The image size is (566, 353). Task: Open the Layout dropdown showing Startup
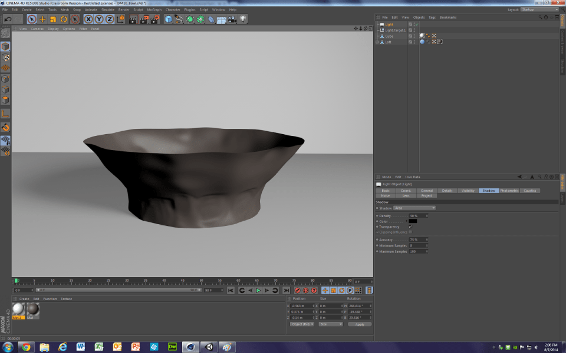tap(539, 9)
